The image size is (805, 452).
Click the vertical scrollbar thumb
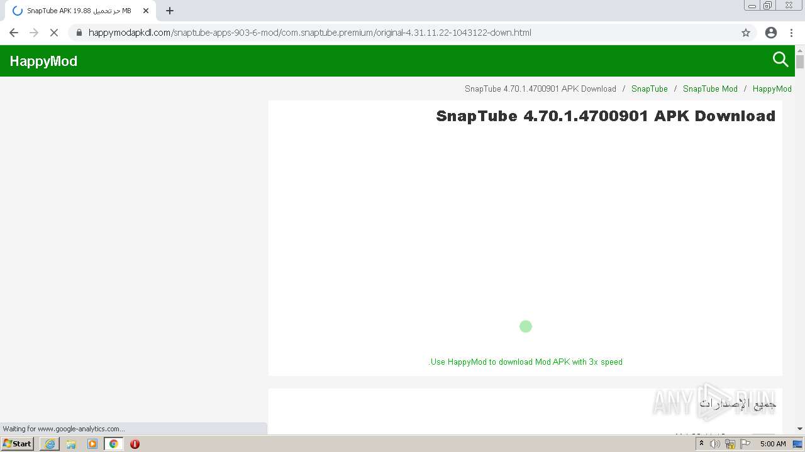[800, 62]
